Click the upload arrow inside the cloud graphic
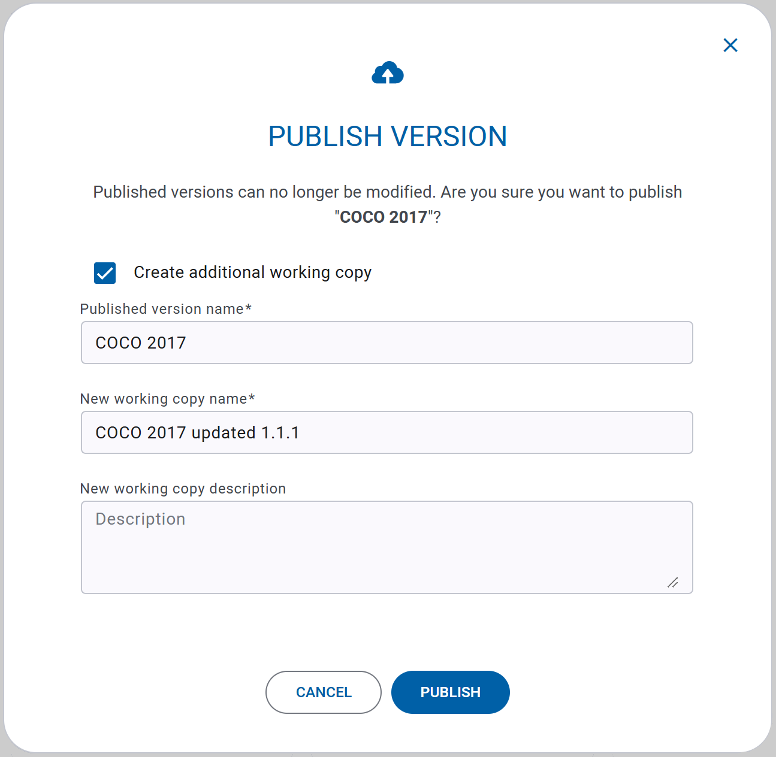776x757 pixels. (x=388, y=74)
